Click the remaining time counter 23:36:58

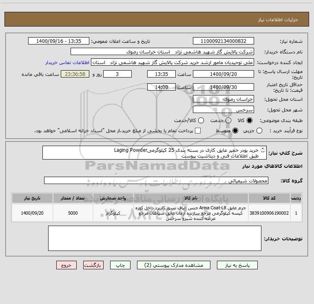pos(75,74)
